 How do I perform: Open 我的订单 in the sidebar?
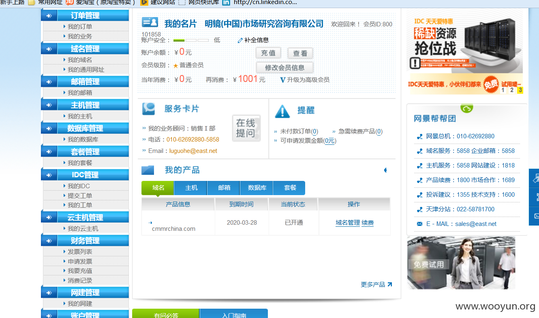(x=80, y=27)
